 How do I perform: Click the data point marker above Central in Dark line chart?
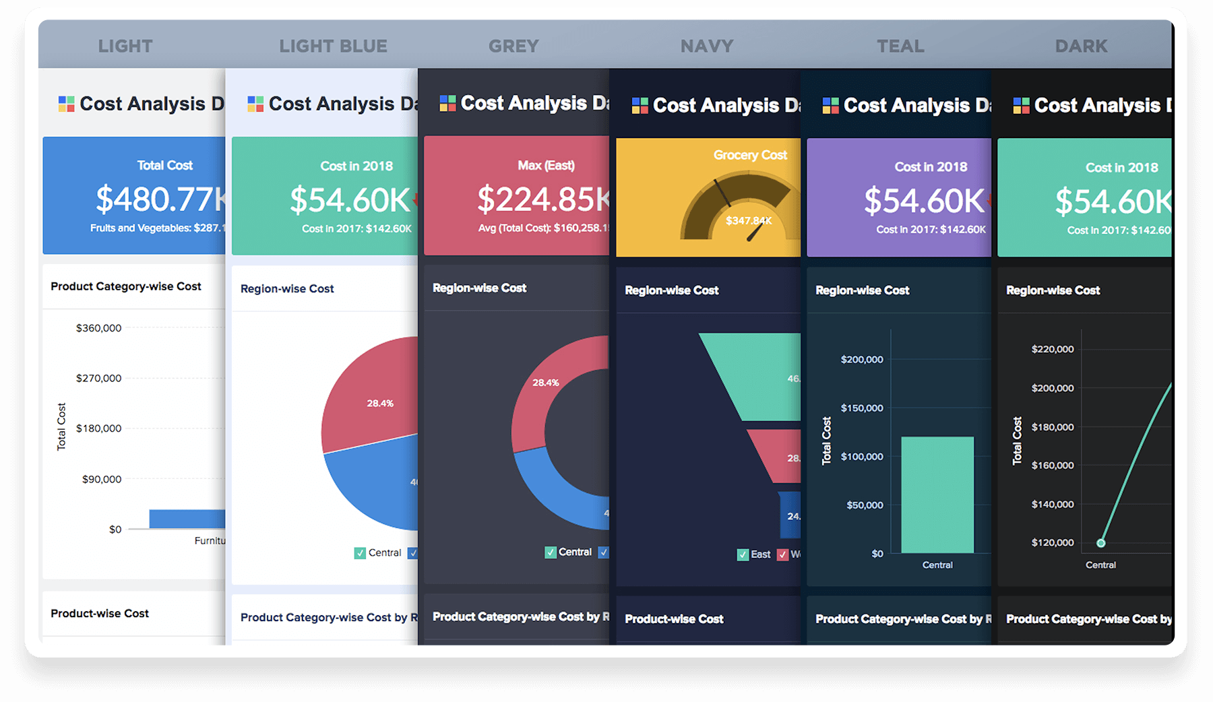pos(1100,543)
